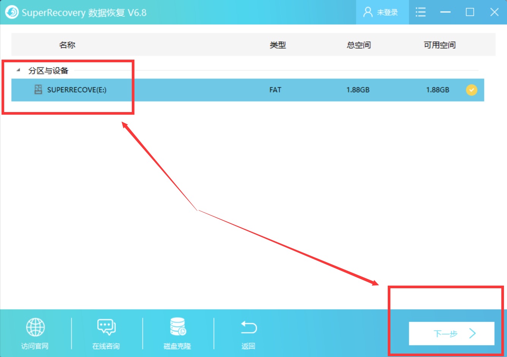Open the chat bubble icon for 在线咨询

point(105,326)
